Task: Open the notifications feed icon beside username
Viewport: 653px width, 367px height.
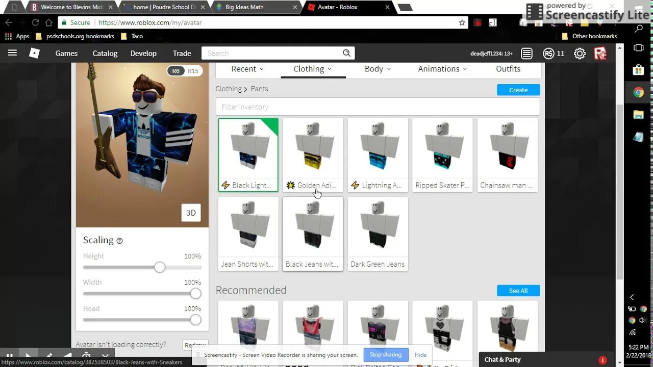Action: [x=527, y=54]
